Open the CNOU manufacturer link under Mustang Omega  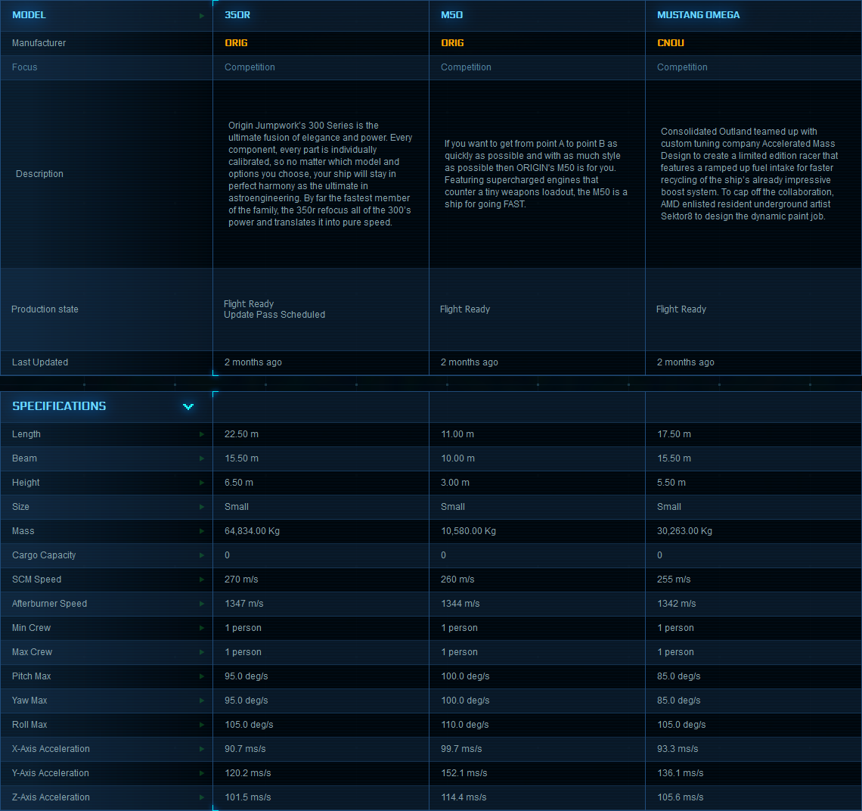(x=670, y=43)
